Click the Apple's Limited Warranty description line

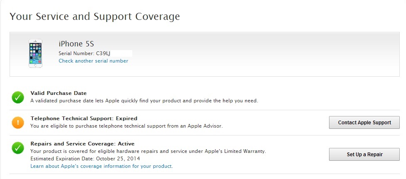(148, 151)
